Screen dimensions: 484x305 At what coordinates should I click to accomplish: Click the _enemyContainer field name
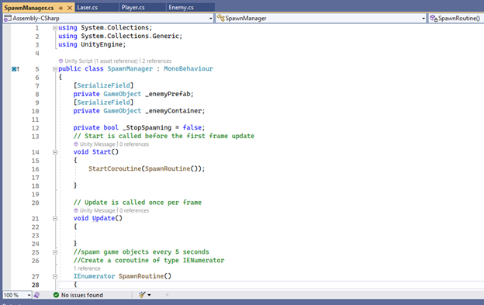coord(175,111)
